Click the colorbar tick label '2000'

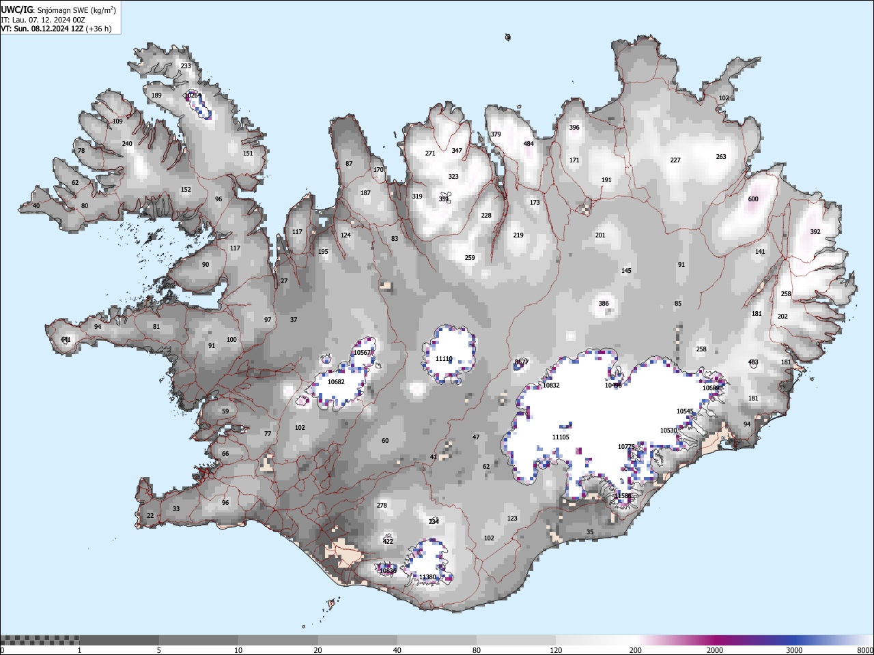coord(715,650)
